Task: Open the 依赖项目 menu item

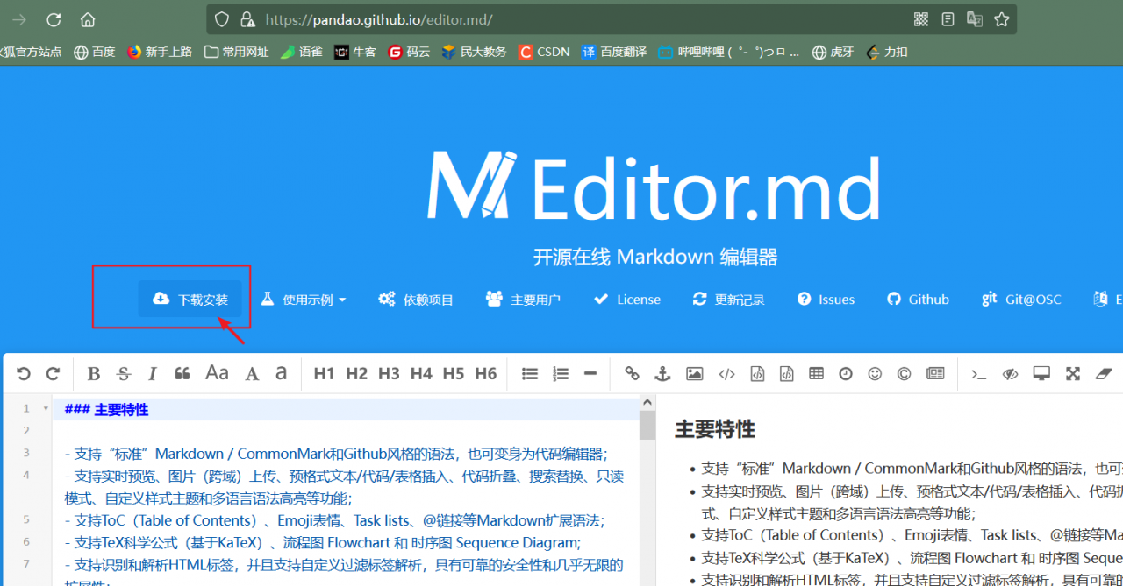Action: click(x=416, y=300)
